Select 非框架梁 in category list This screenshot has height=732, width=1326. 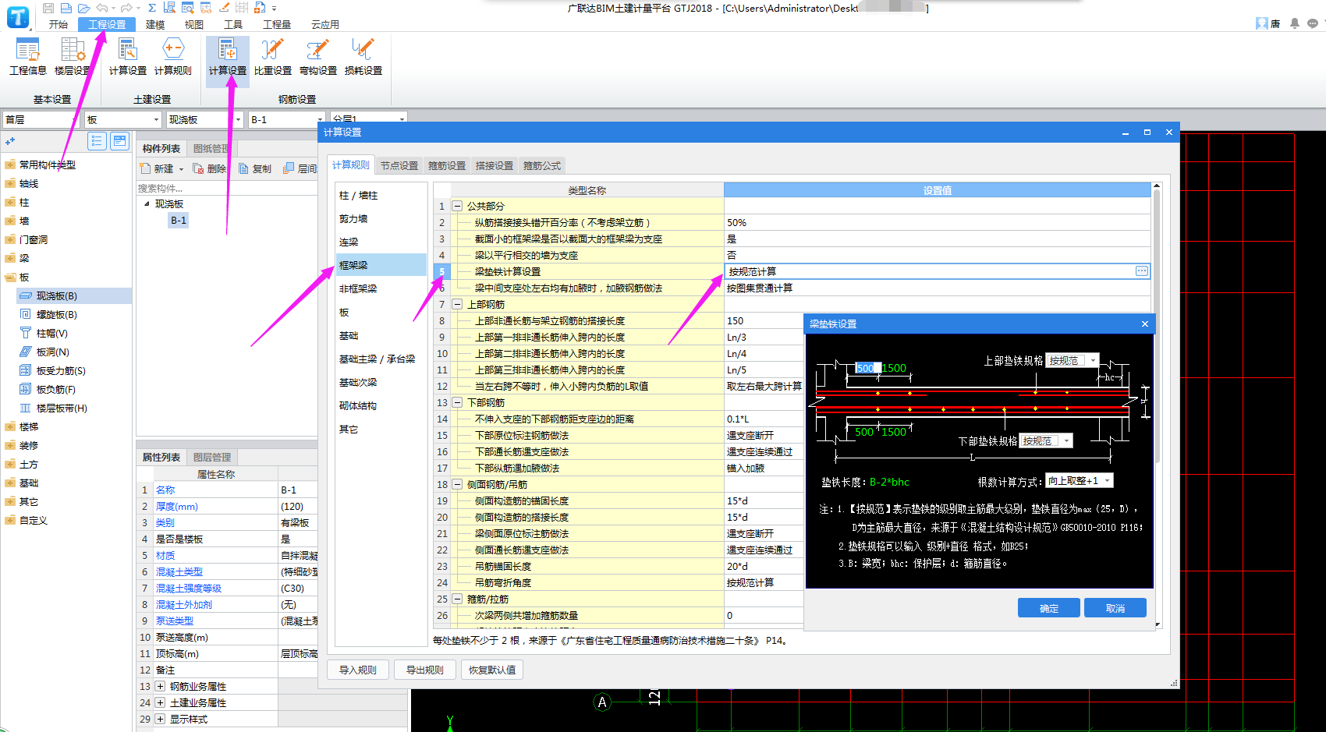point(381,288)
